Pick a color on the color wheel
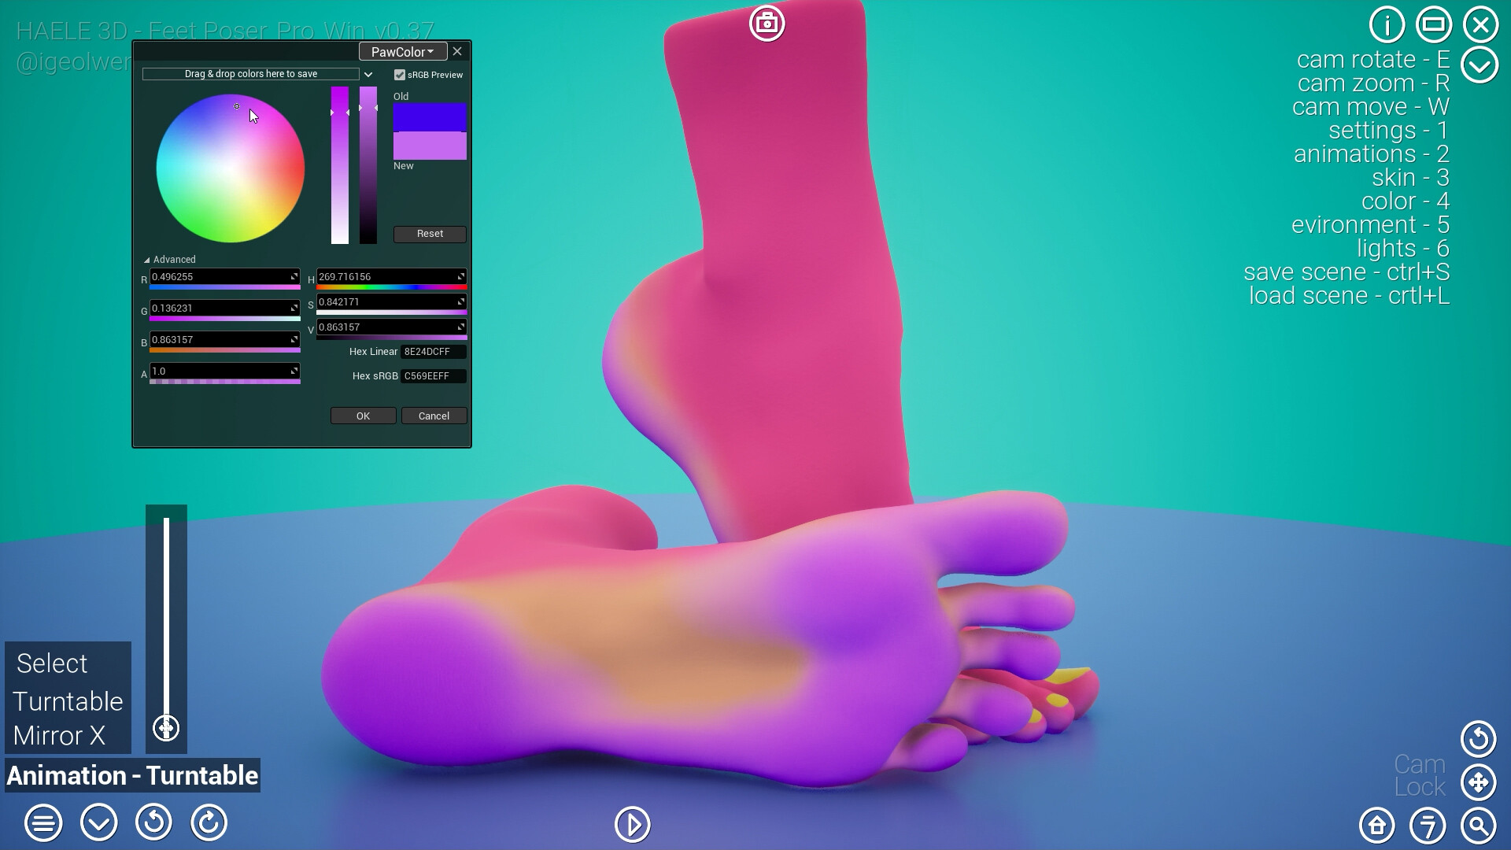 (231, 167)
